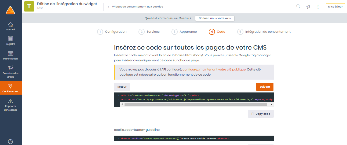The width and height of the screenshot is (347, 145).
Task: Select Cookies cons. in sidebar
Action: click(x=10, y=88)
